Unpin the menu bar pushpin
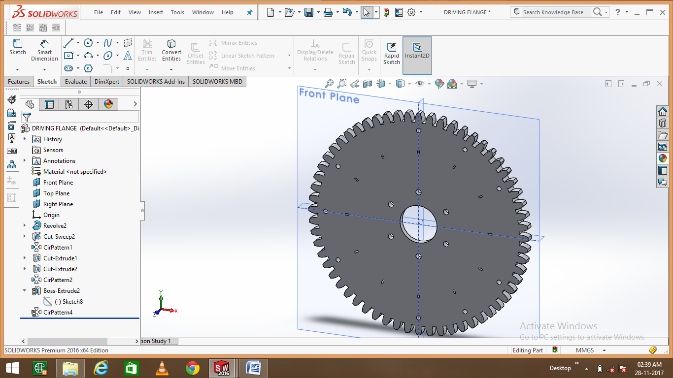The width and height of the screenshot is (673, 378). [249, 12]
